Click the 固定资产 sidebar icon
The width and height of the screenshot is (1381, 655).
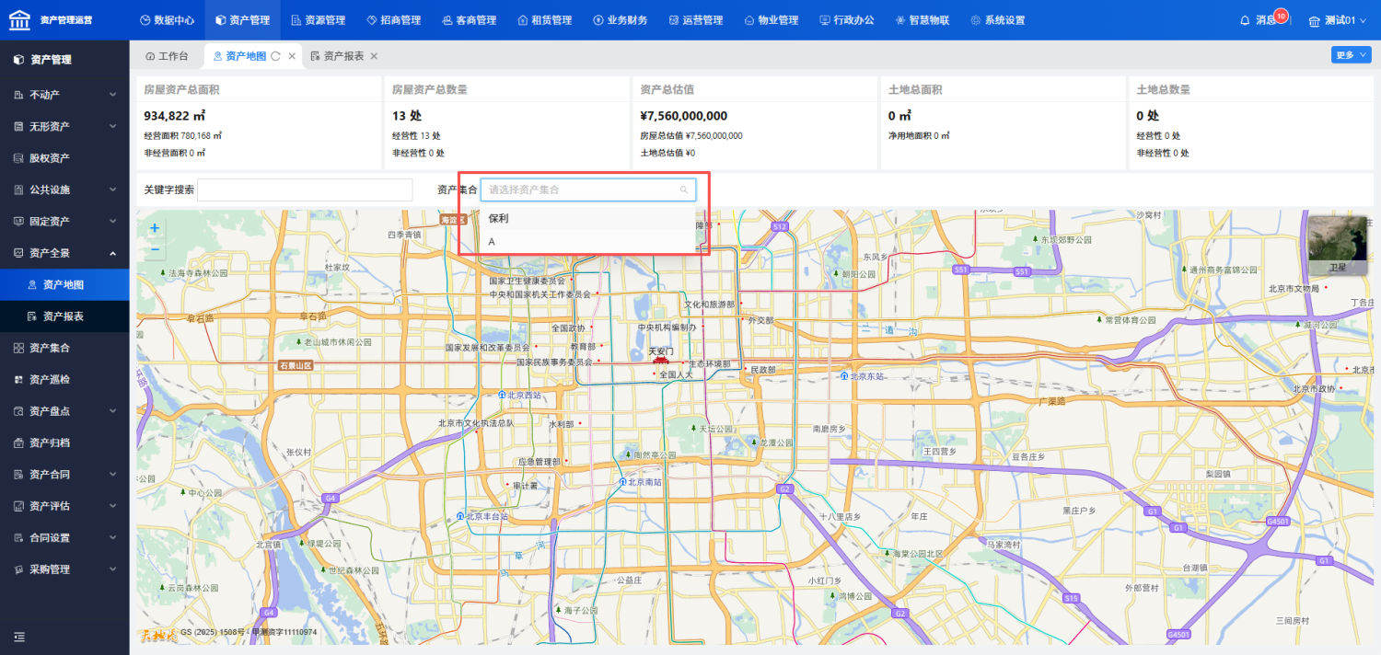coord(19,221)
